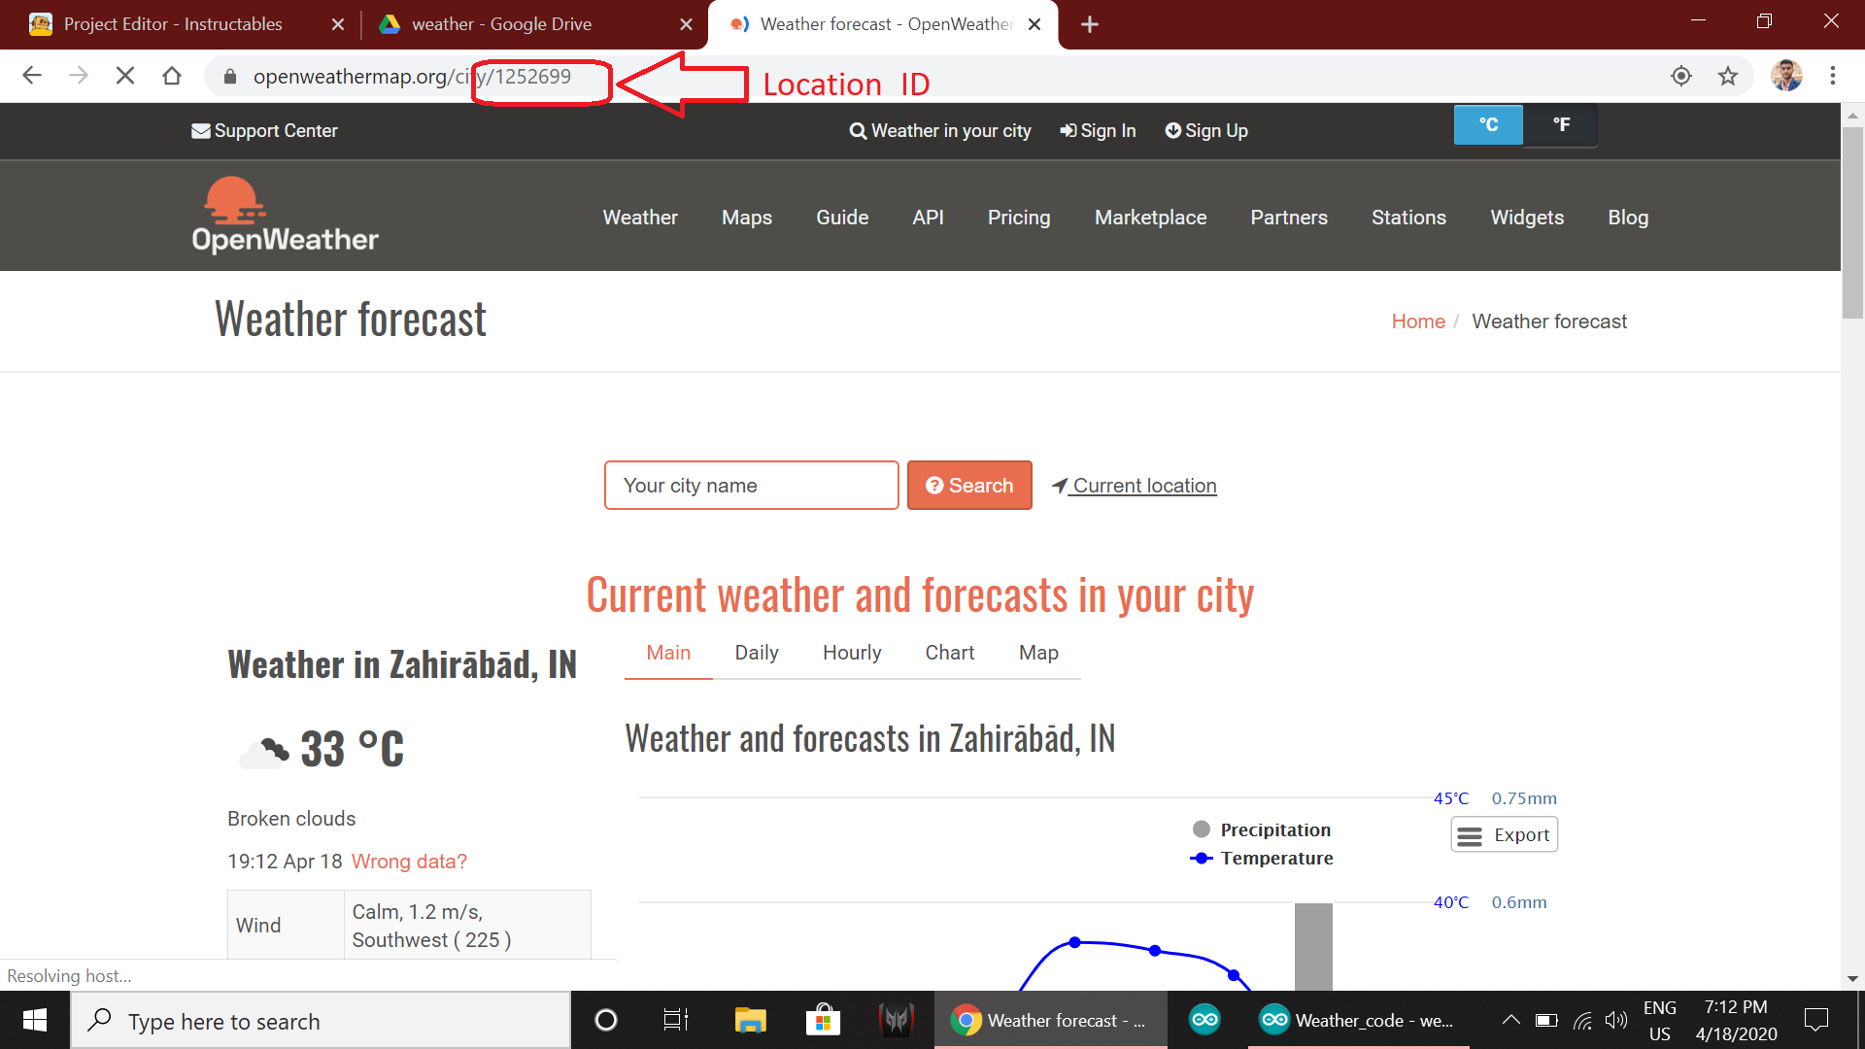1865x1049 pixels.
Task: Open Microsoft Store from taskbar
Action: click(x=823, y=1020)
